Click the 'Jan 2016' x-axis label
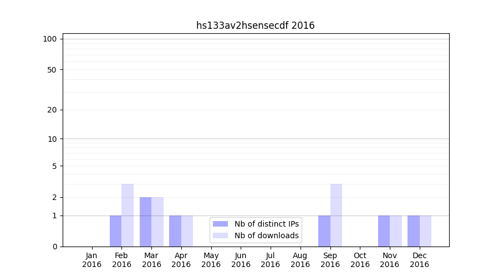Image resolution: width=499 pixels, height=277 pixels. coord(92,260)
